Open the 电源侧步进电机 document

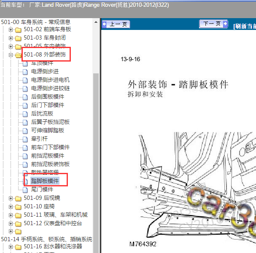point(50,80)
